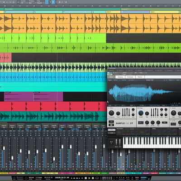Click the second blue highlighted button in top toolbar
Image resolution: width=181 pixels, height=181 pixels.
pos(53,2)
